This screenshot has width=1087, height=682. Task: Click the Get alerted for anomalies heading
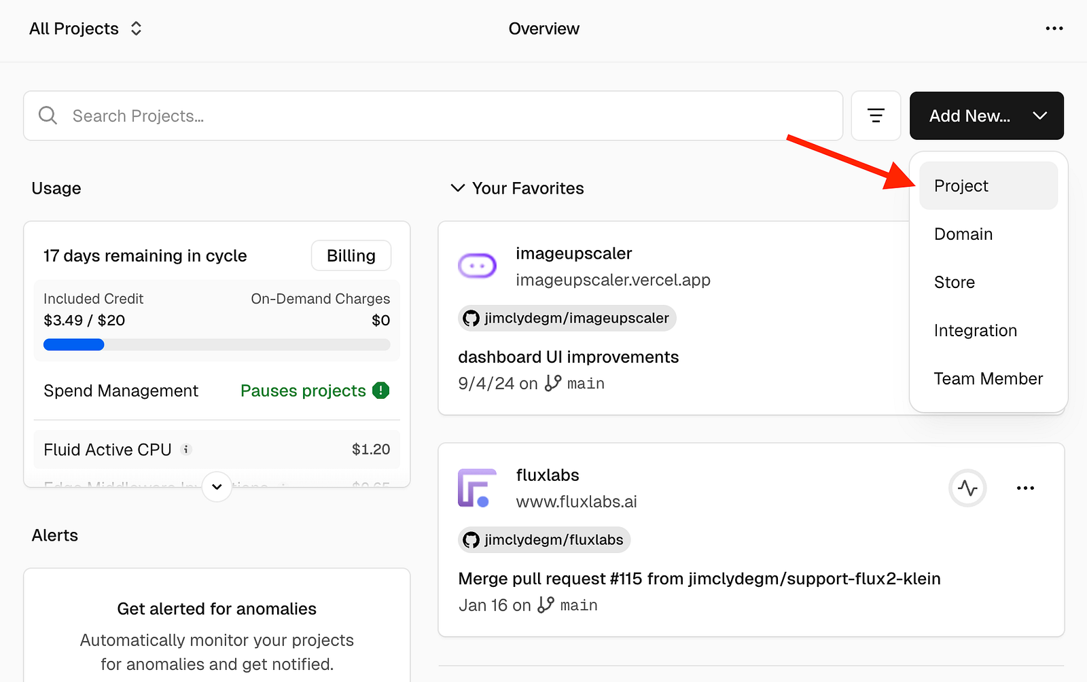pos(217,609)
